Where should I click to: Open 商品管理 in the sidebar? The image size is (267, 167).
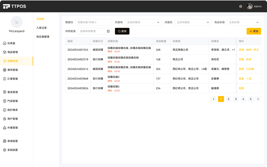coord(12,52)
